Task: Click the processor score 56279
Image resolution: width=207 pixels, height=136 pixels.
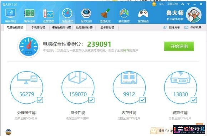Action: pyautogui.click(x=27, y=94)
